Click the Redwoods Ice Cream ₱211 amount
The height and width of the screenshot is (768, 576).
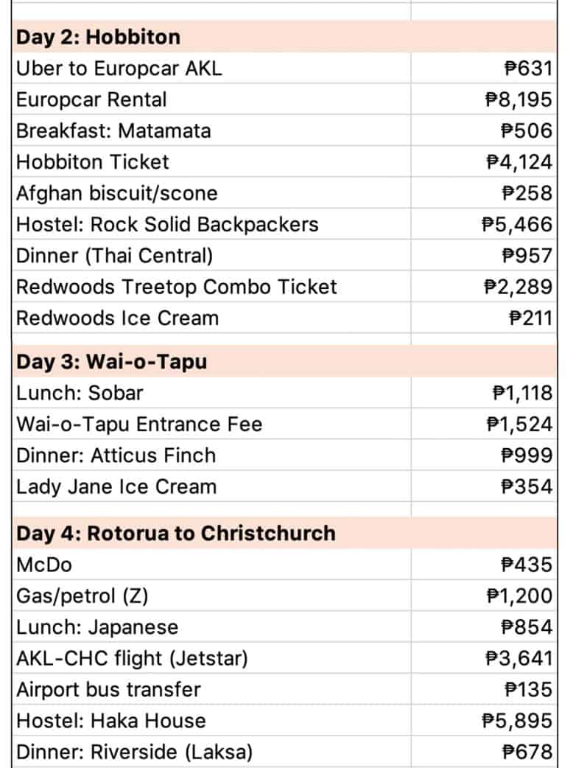pos(530,318)
